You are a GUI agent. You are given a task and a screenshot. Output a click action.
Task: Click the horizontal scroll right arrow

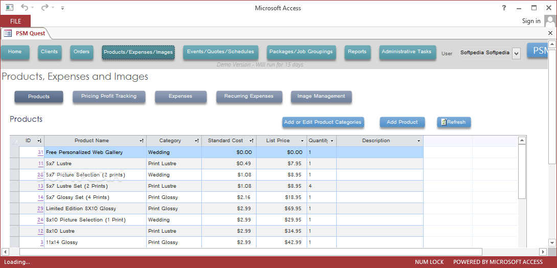point(543,252)
